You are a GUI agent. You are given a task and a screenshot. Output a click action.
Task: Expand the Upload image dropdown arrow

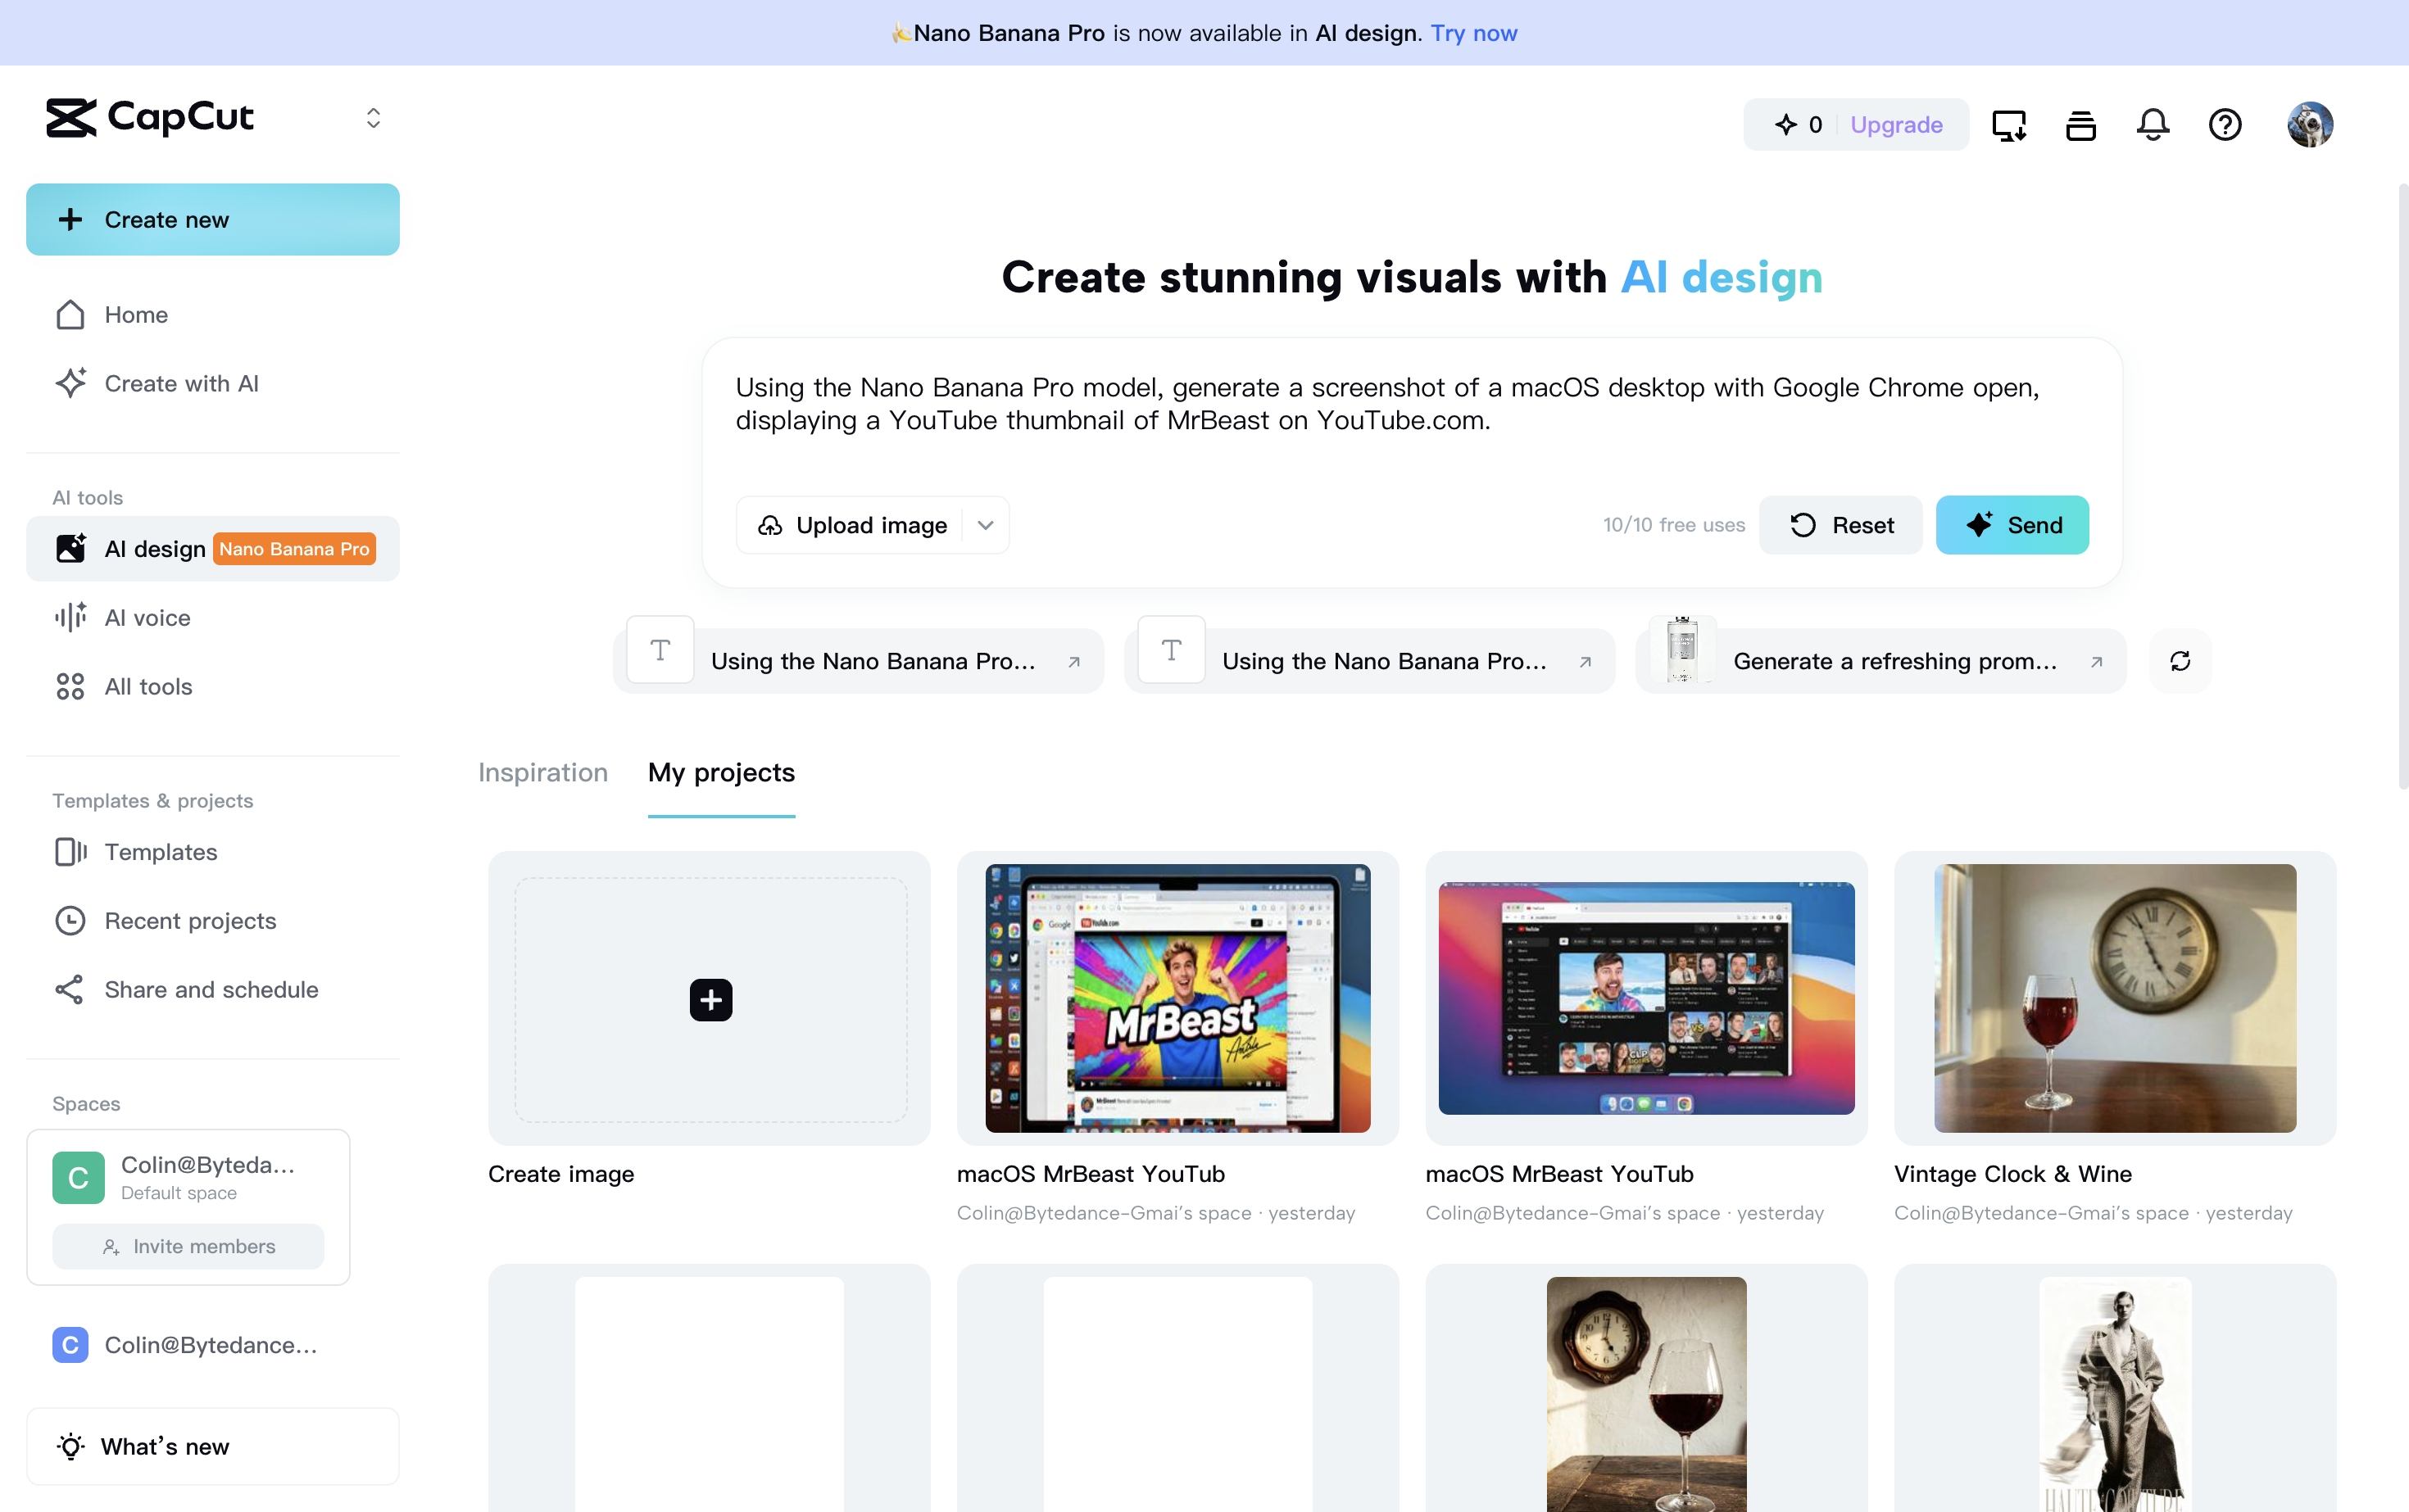point(986,526)
